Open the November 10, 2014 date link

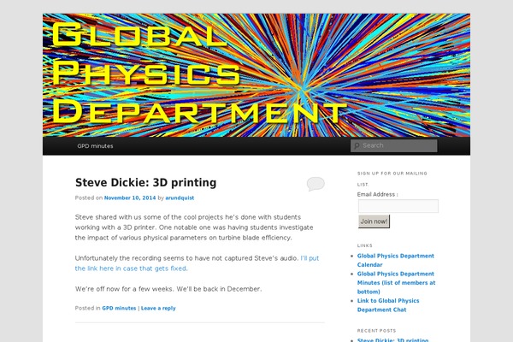coord(130,198)
